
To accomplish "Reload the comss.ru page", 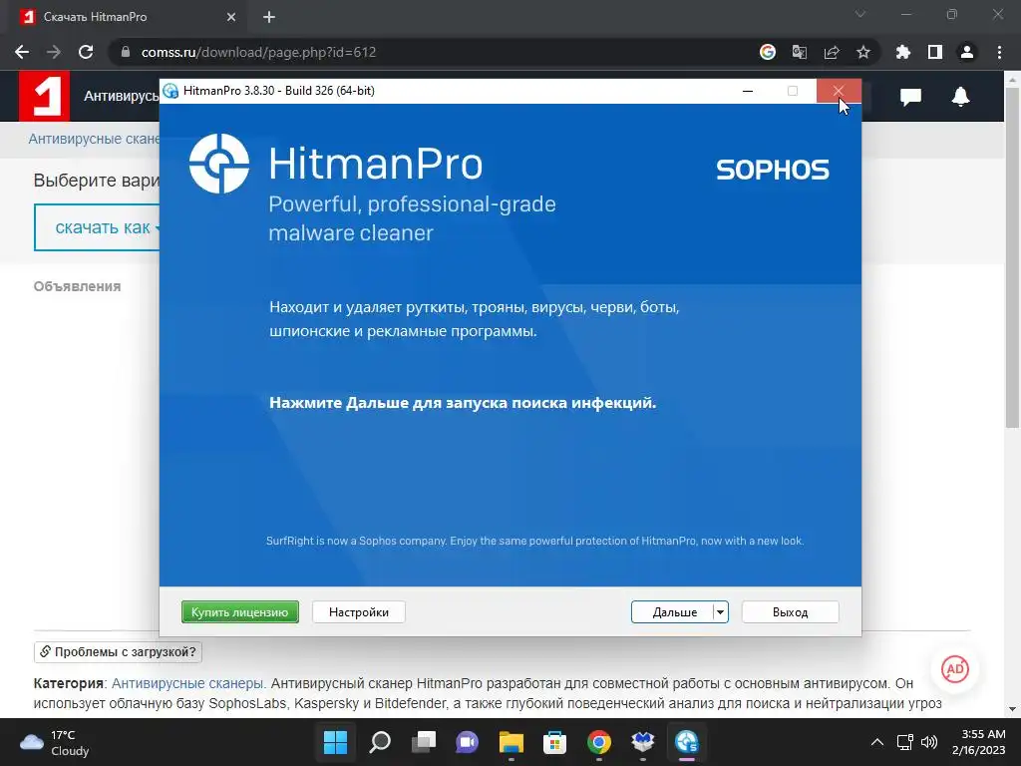I will coord(86,52).
